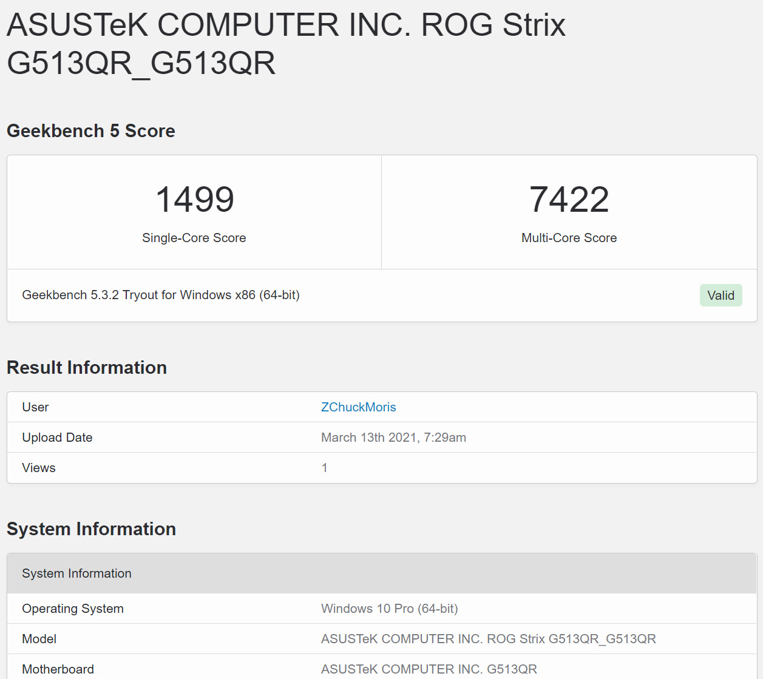This screenshot has height=679, width=763.
Task: Click the Geekbench 5.3.2 Tryout version text
Action: click(161, 295)
